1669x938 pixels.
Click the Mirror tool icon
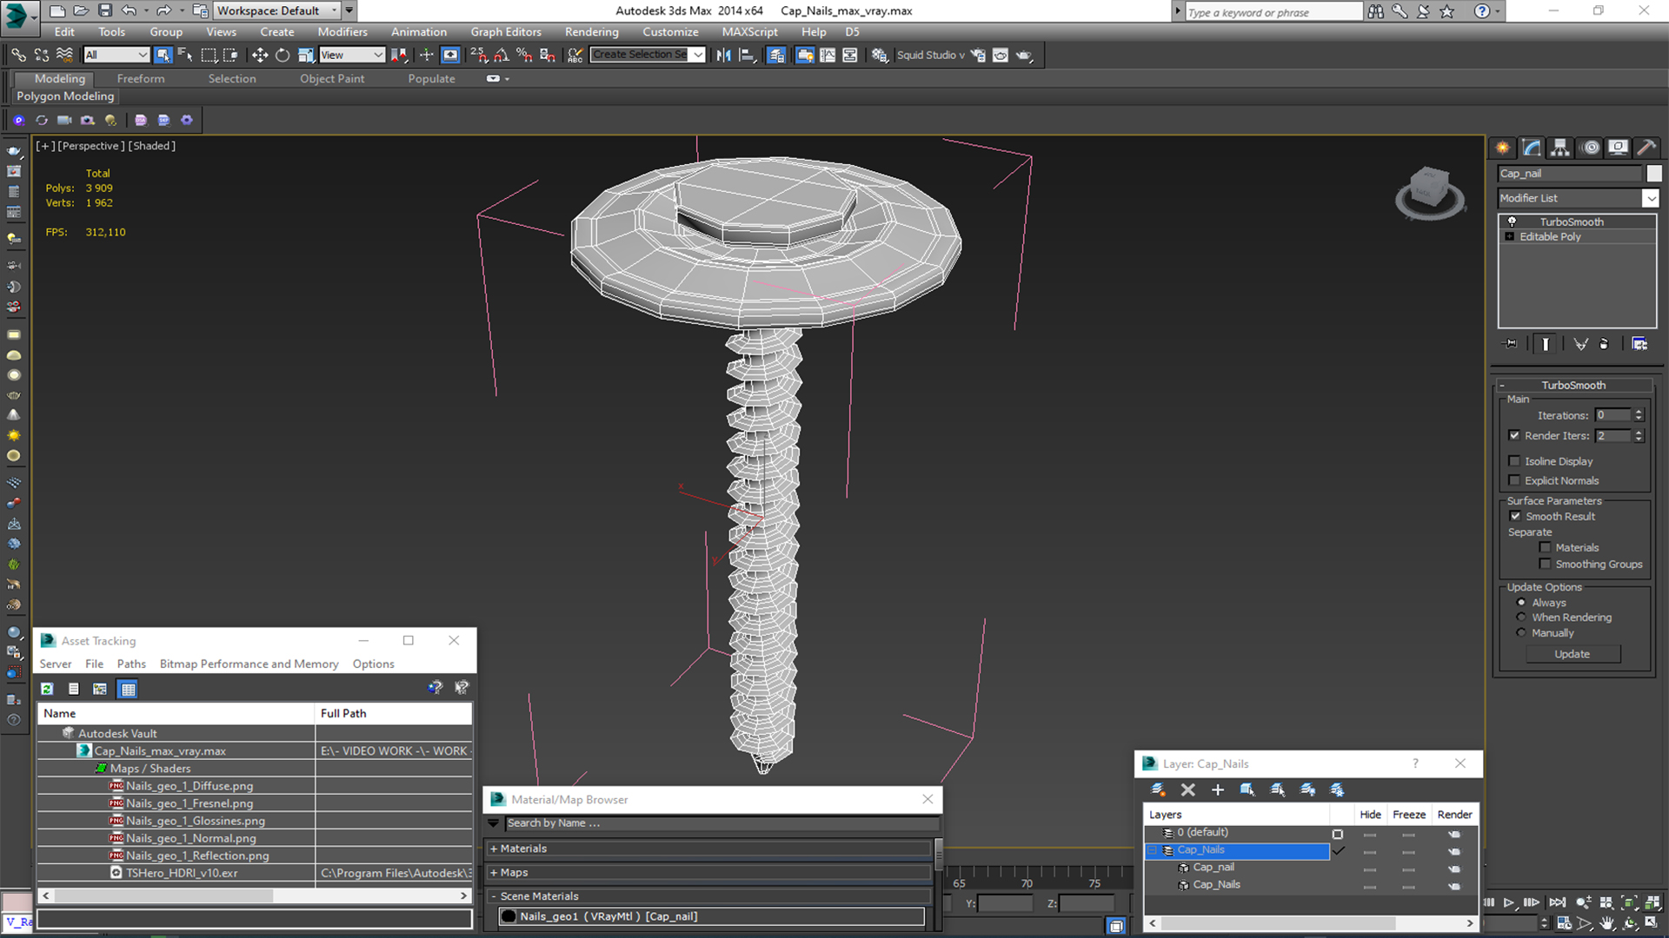pos(723,55)
